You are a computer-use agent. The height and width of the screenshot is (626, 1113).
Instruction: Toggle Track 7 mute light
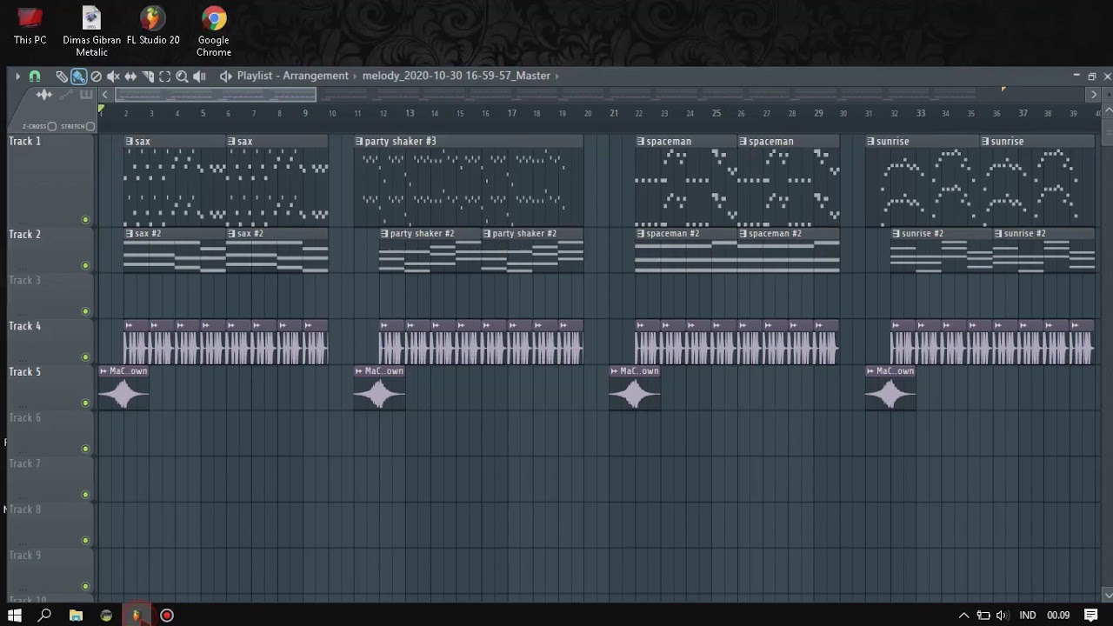(x=85, y=495)
